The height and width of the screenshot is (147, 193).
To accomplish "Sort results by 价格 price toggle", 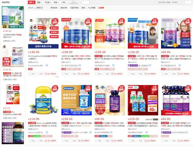I will click(x=64, y=2).
